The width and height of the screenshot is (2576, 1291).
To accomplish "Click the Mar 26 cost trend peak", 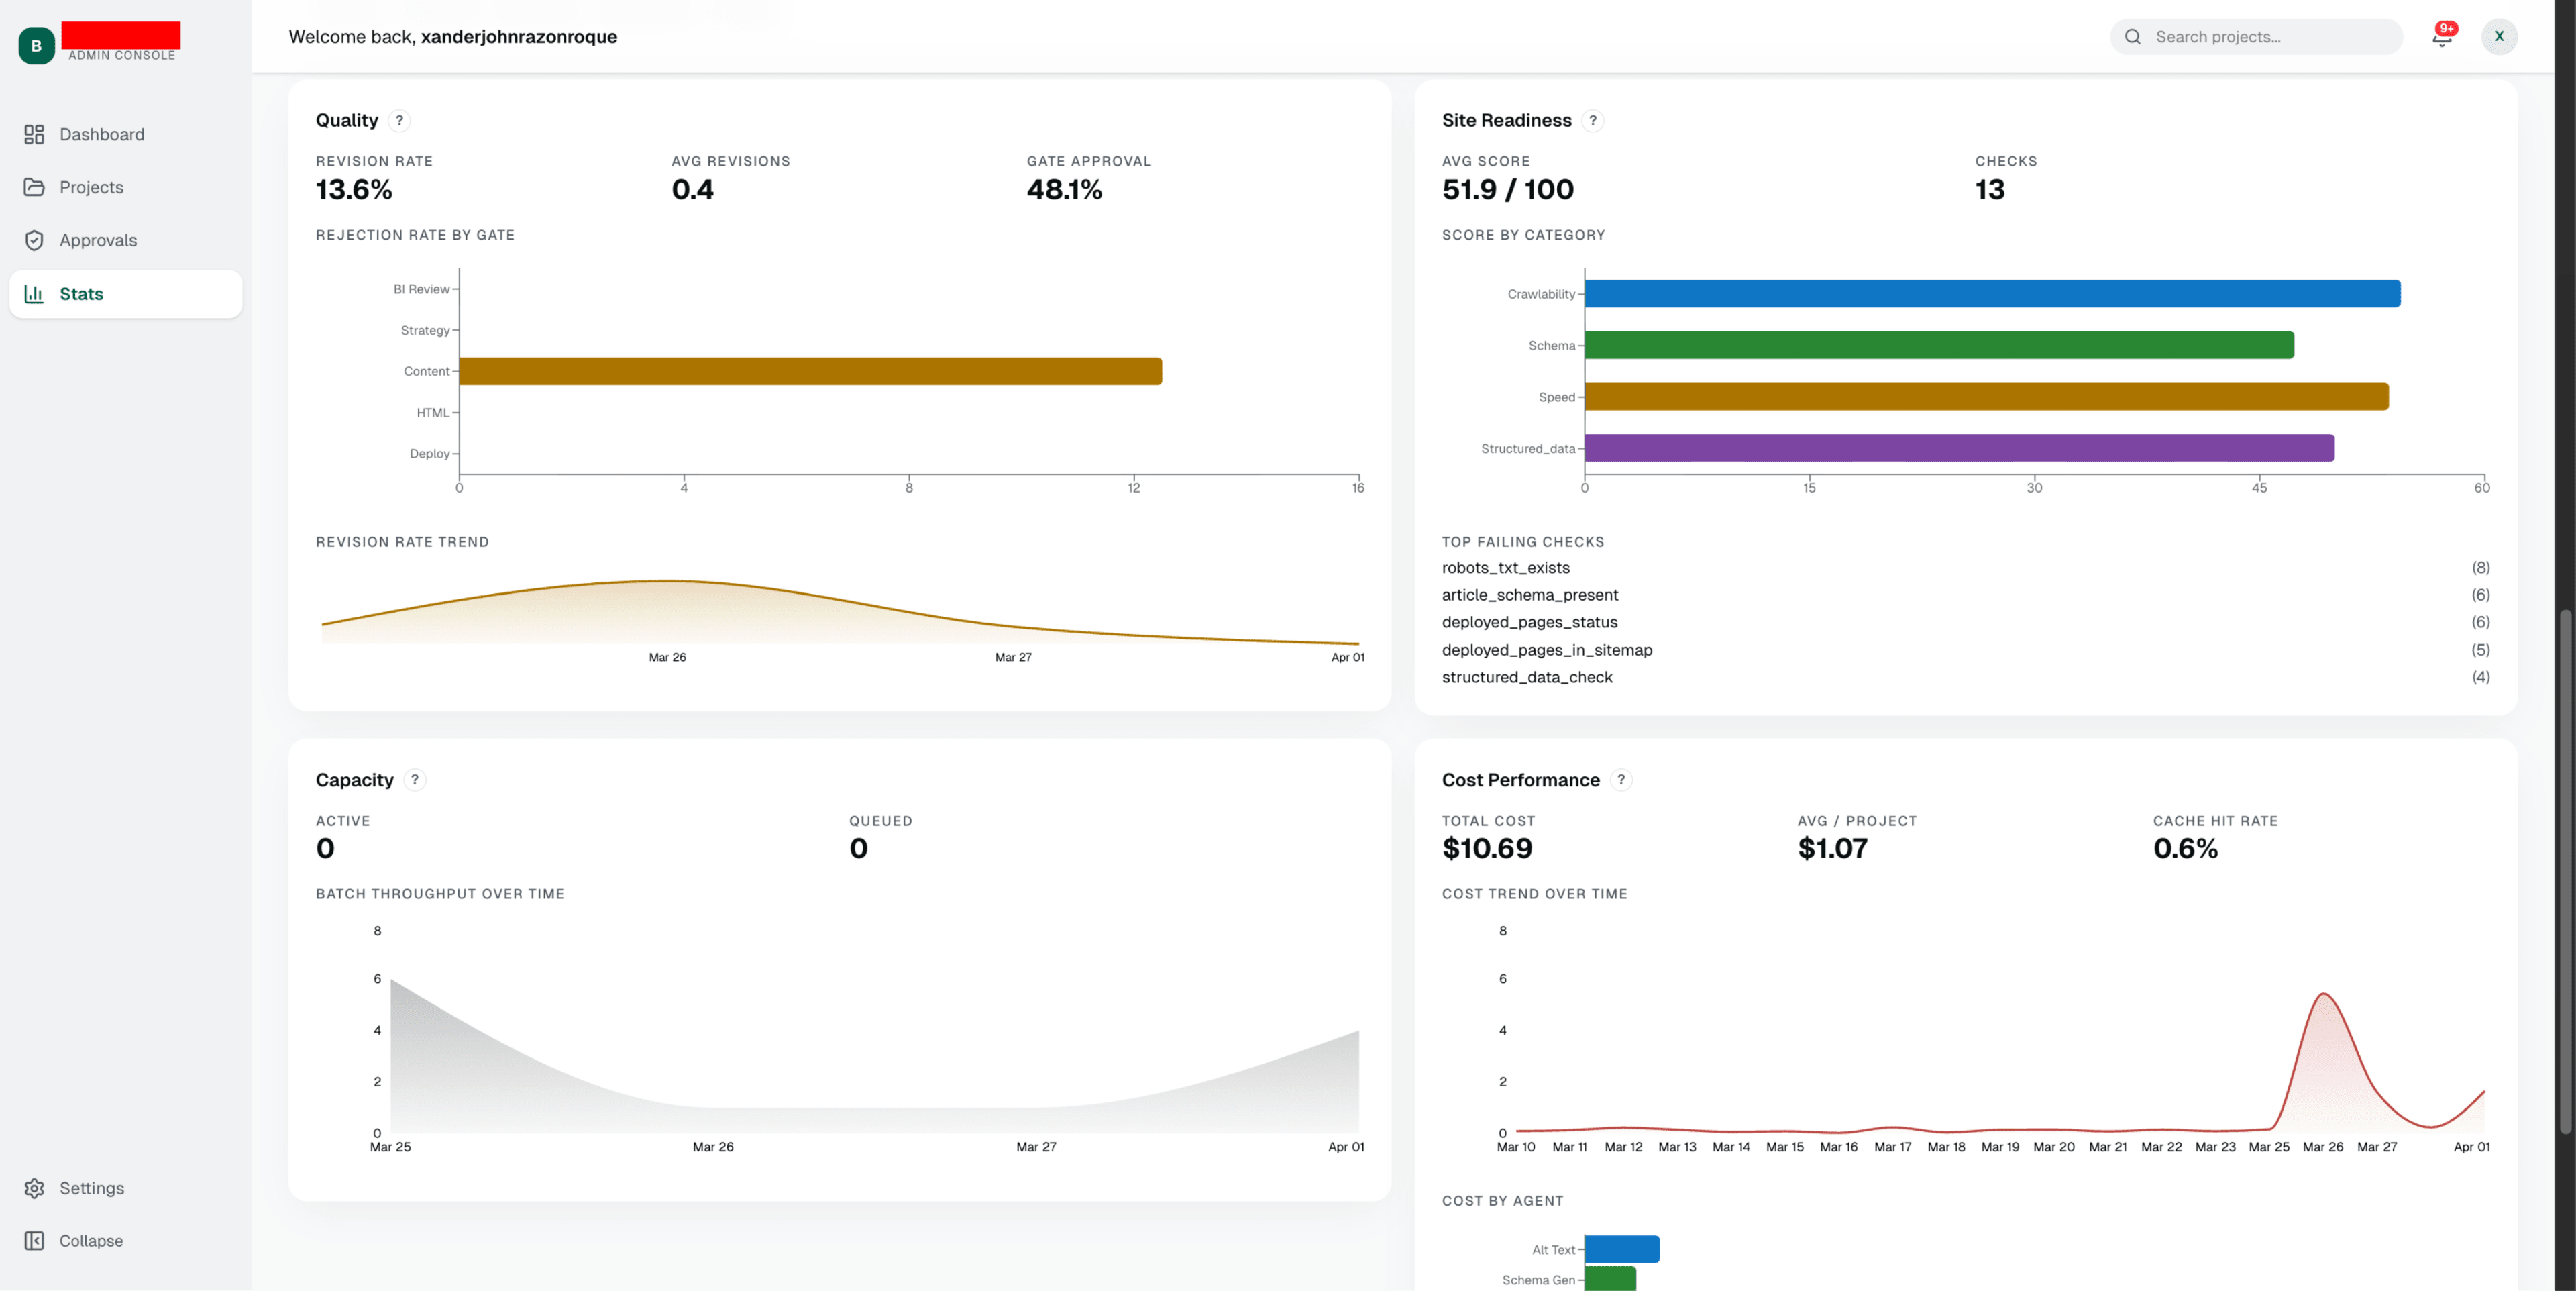I will (2323, 995).
